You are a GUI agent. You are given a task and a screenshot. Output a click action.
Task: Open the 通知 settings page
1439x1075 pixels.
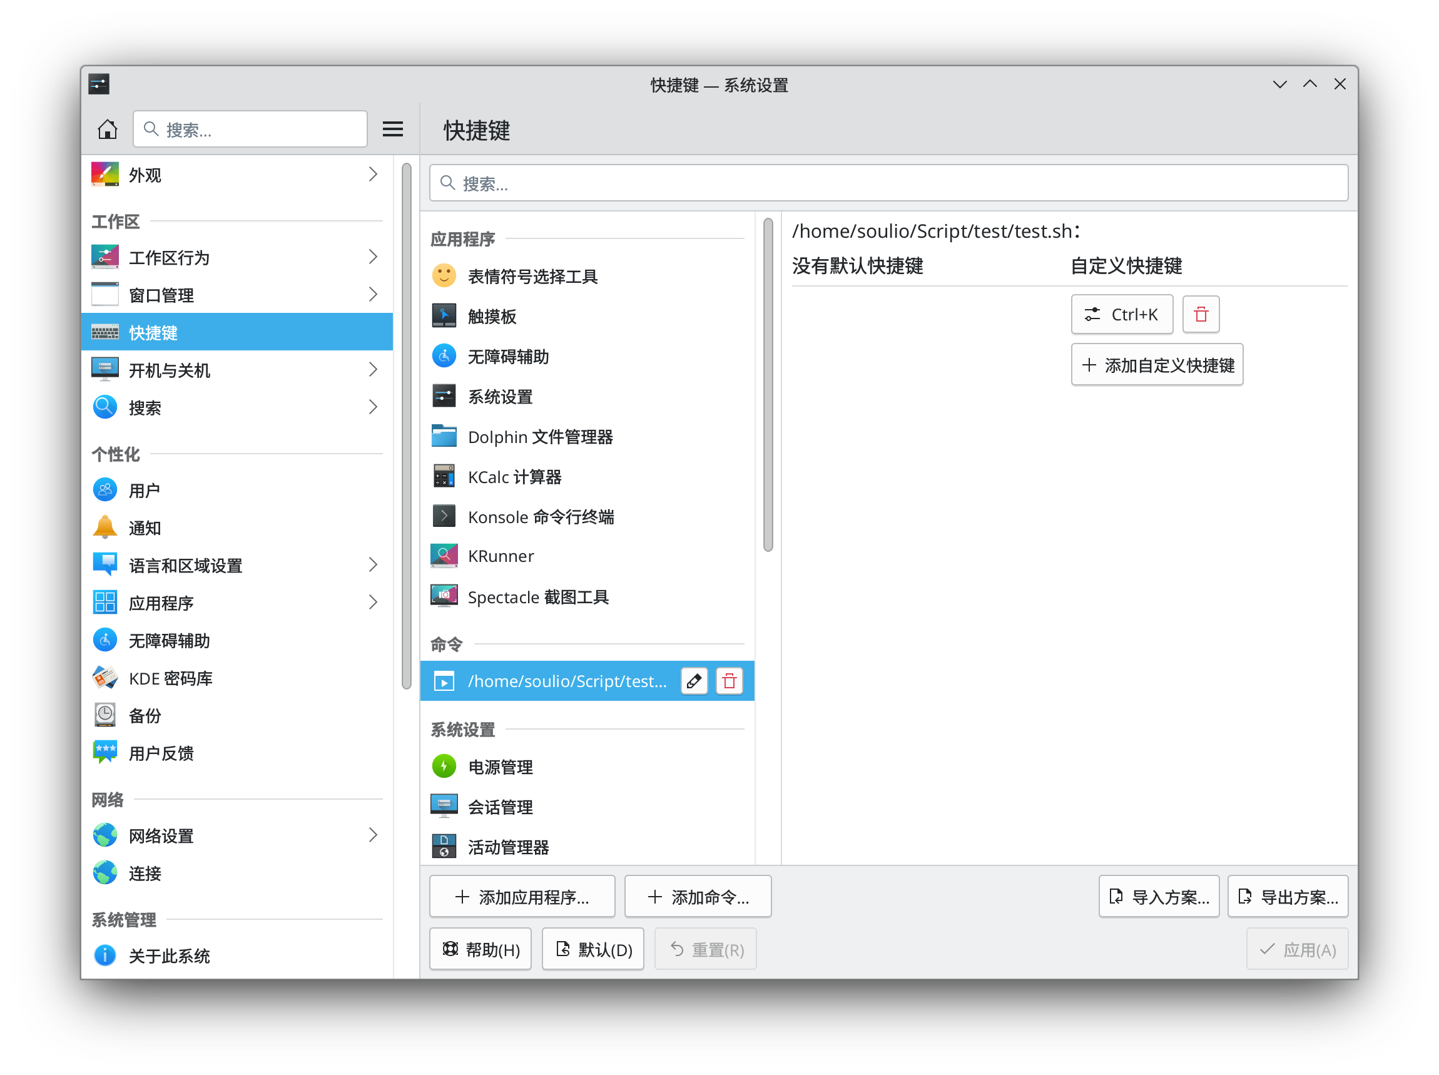[145, 527]
